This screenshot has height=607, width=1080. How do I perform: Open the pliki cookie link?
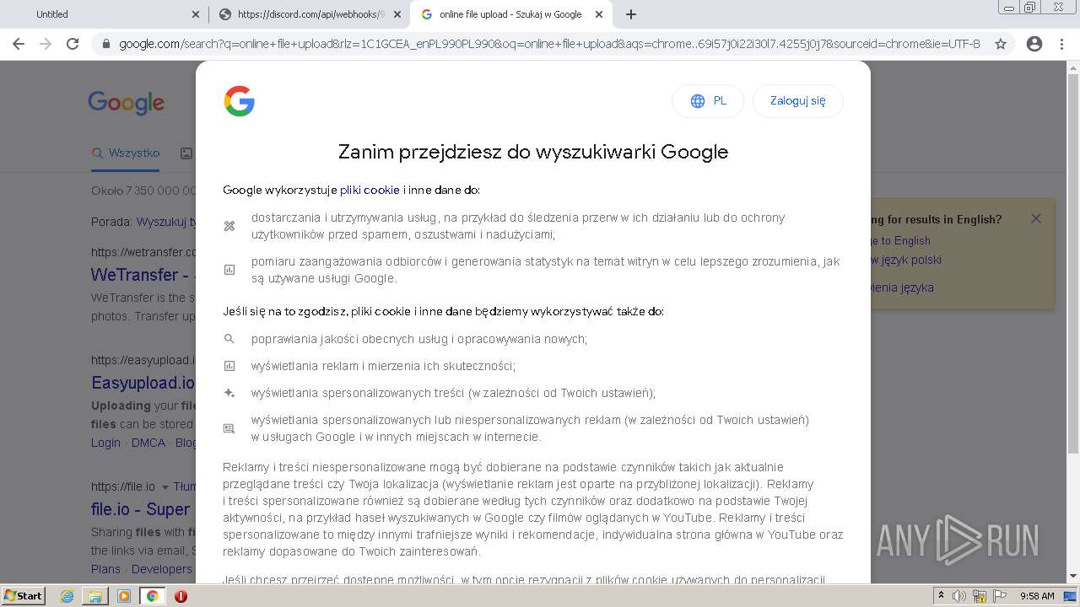tap(370, 190)
